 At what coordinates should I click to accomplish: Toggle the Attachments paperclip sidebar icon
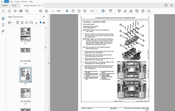[3, 31]
